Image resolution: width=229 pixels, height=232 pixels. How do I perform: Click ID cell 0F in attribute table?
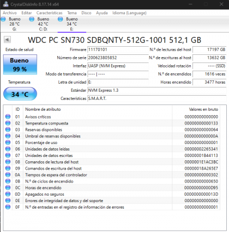[x=17, y=207]
